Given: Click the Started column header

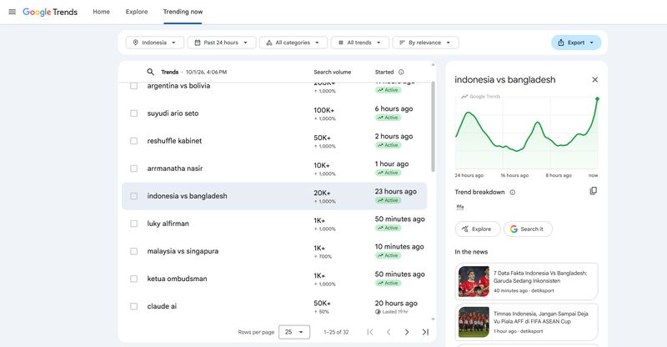Looking at the screenshot, I should click(x=384, y=72).
